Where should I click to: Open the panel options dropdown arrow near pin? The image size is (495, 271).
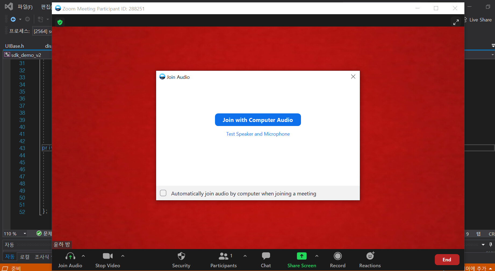click(x=483, y=244)
